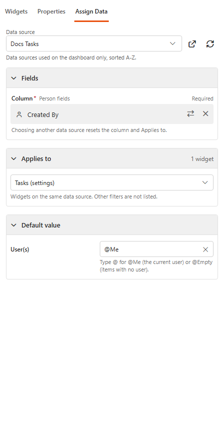Collapse the Applies to section
The width and height of the screenshot is (224, 423).
pos(14,158)
